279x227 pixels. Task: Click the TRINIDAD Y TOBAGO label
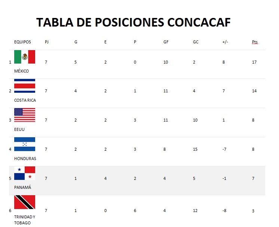25,220
